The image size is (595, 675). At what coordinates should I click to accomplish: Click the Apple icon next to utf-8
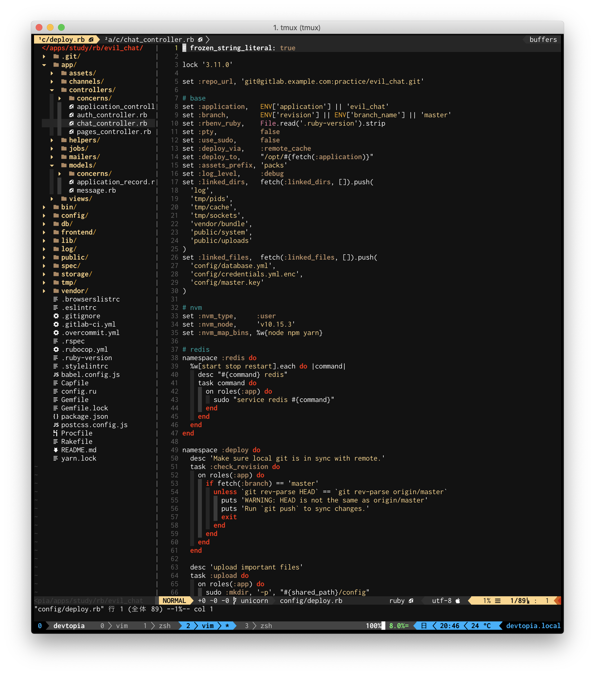[x=458, y=601]
